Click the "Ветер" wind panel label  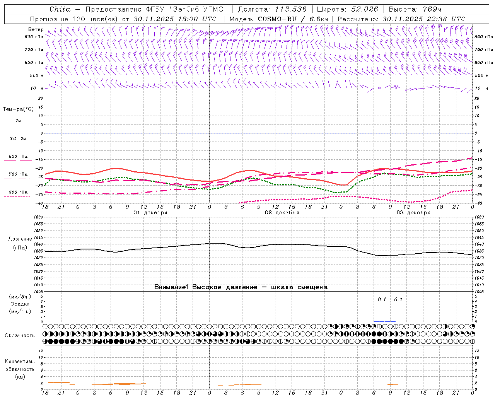tap(36, 29)
